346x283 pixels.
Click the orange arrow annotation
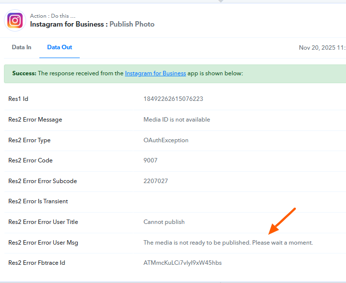[282, 220]
